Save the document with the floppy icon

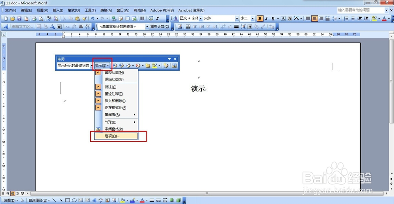tap(19, 19)
